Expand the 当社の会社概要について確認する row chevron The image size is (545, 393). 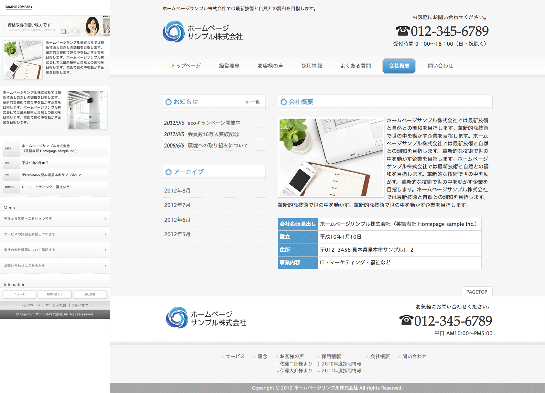(105, 250)
